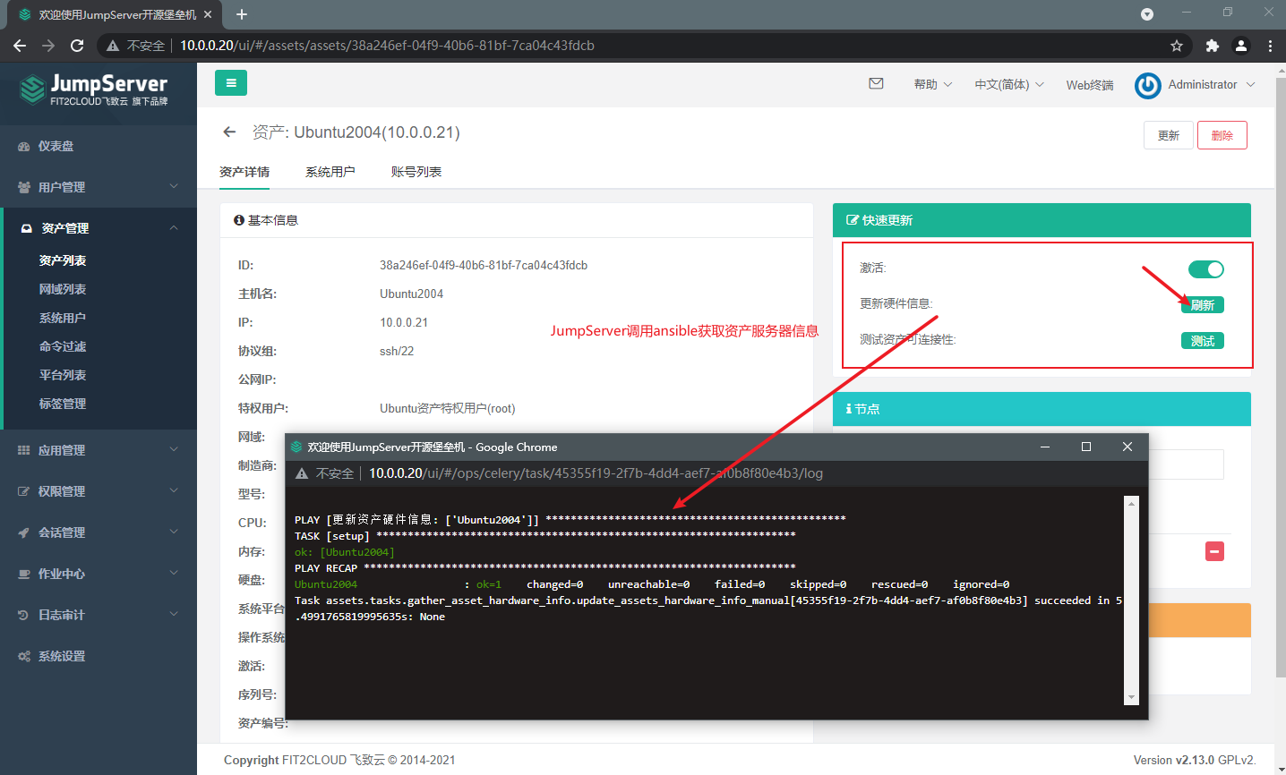Select 命令过滤 in sidebar
The image size is (1286, 775).
pyautogui.click(x=63, y=346)
